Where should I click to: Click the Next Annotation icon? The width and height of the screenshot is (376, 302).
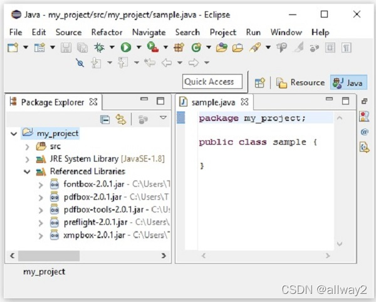96,63
